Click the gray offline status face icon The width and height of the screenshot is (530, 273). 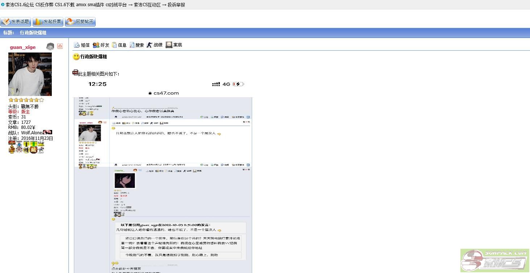[x=50, y=46]
